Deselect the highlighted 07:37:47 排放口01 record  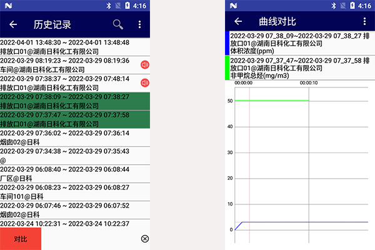(69, 119)
